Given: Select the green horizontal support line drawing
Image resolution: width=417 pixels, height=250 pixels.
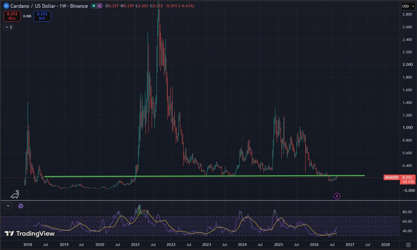Looking at the screenshot, I should click(x=204, y=176).
